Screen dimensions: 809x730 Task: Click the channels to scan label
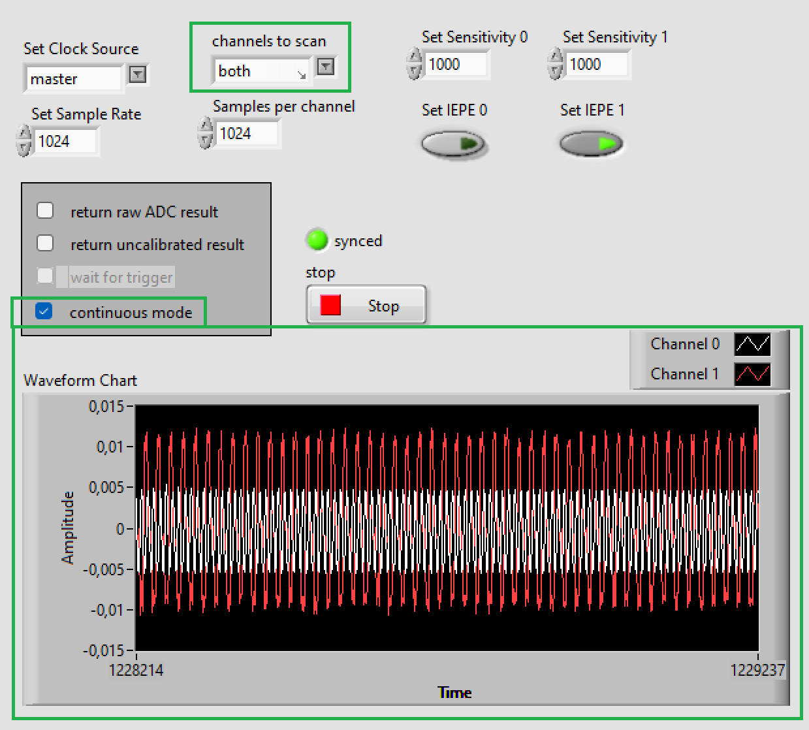tap(269, 41)
